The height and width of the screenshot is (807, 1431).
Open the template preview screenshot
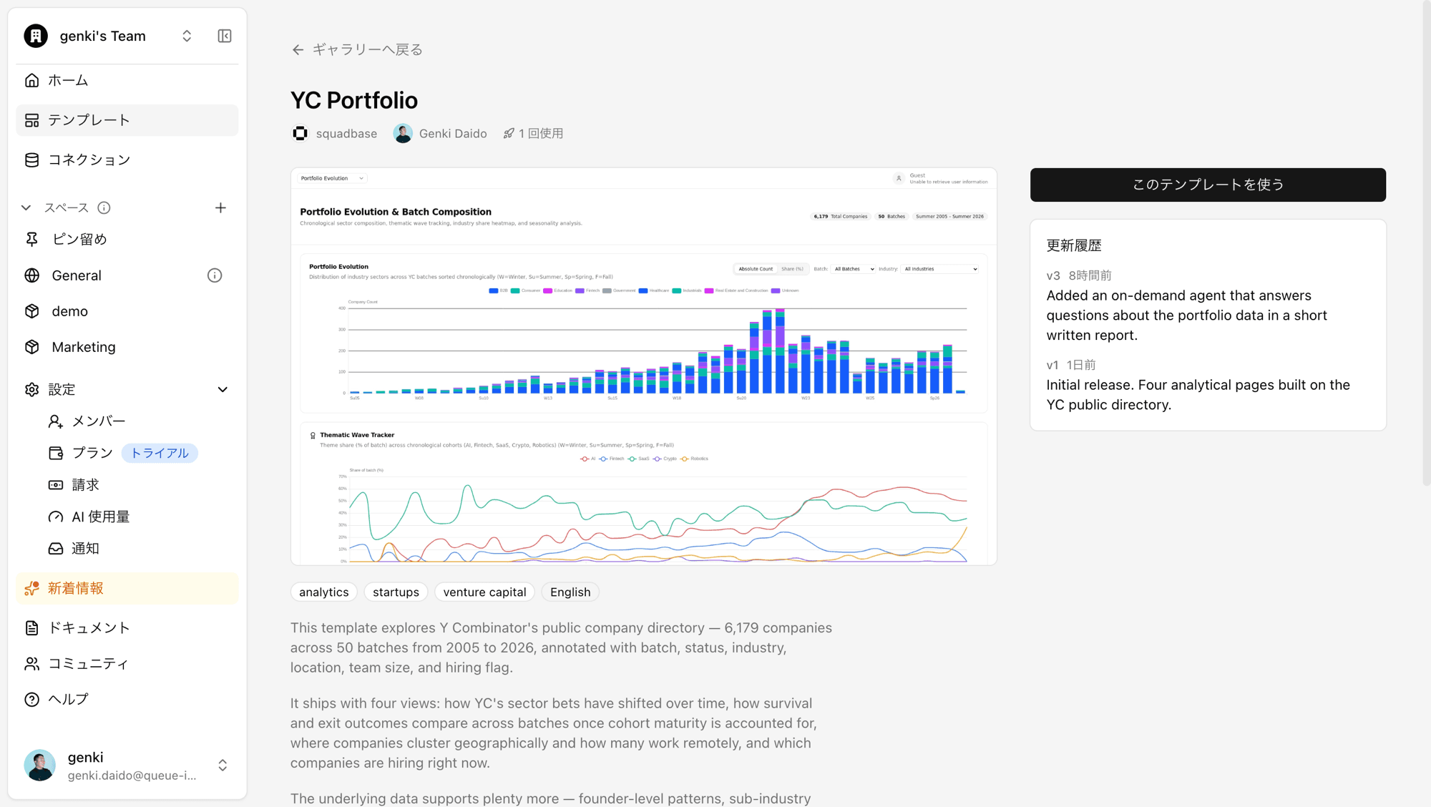(x=644, y=366)
